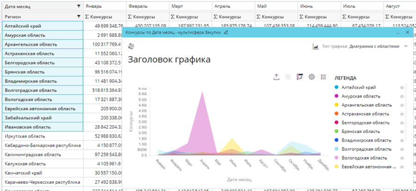
Task: Click the Волгоградская область legend color dot
Action: [x=336, y=149]
